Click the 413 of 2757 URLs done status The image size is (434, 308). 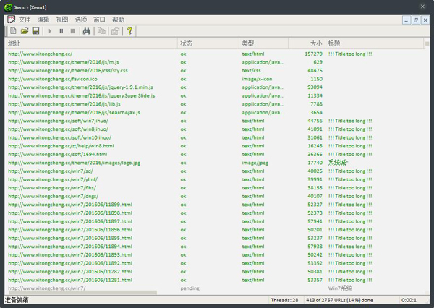339,300
